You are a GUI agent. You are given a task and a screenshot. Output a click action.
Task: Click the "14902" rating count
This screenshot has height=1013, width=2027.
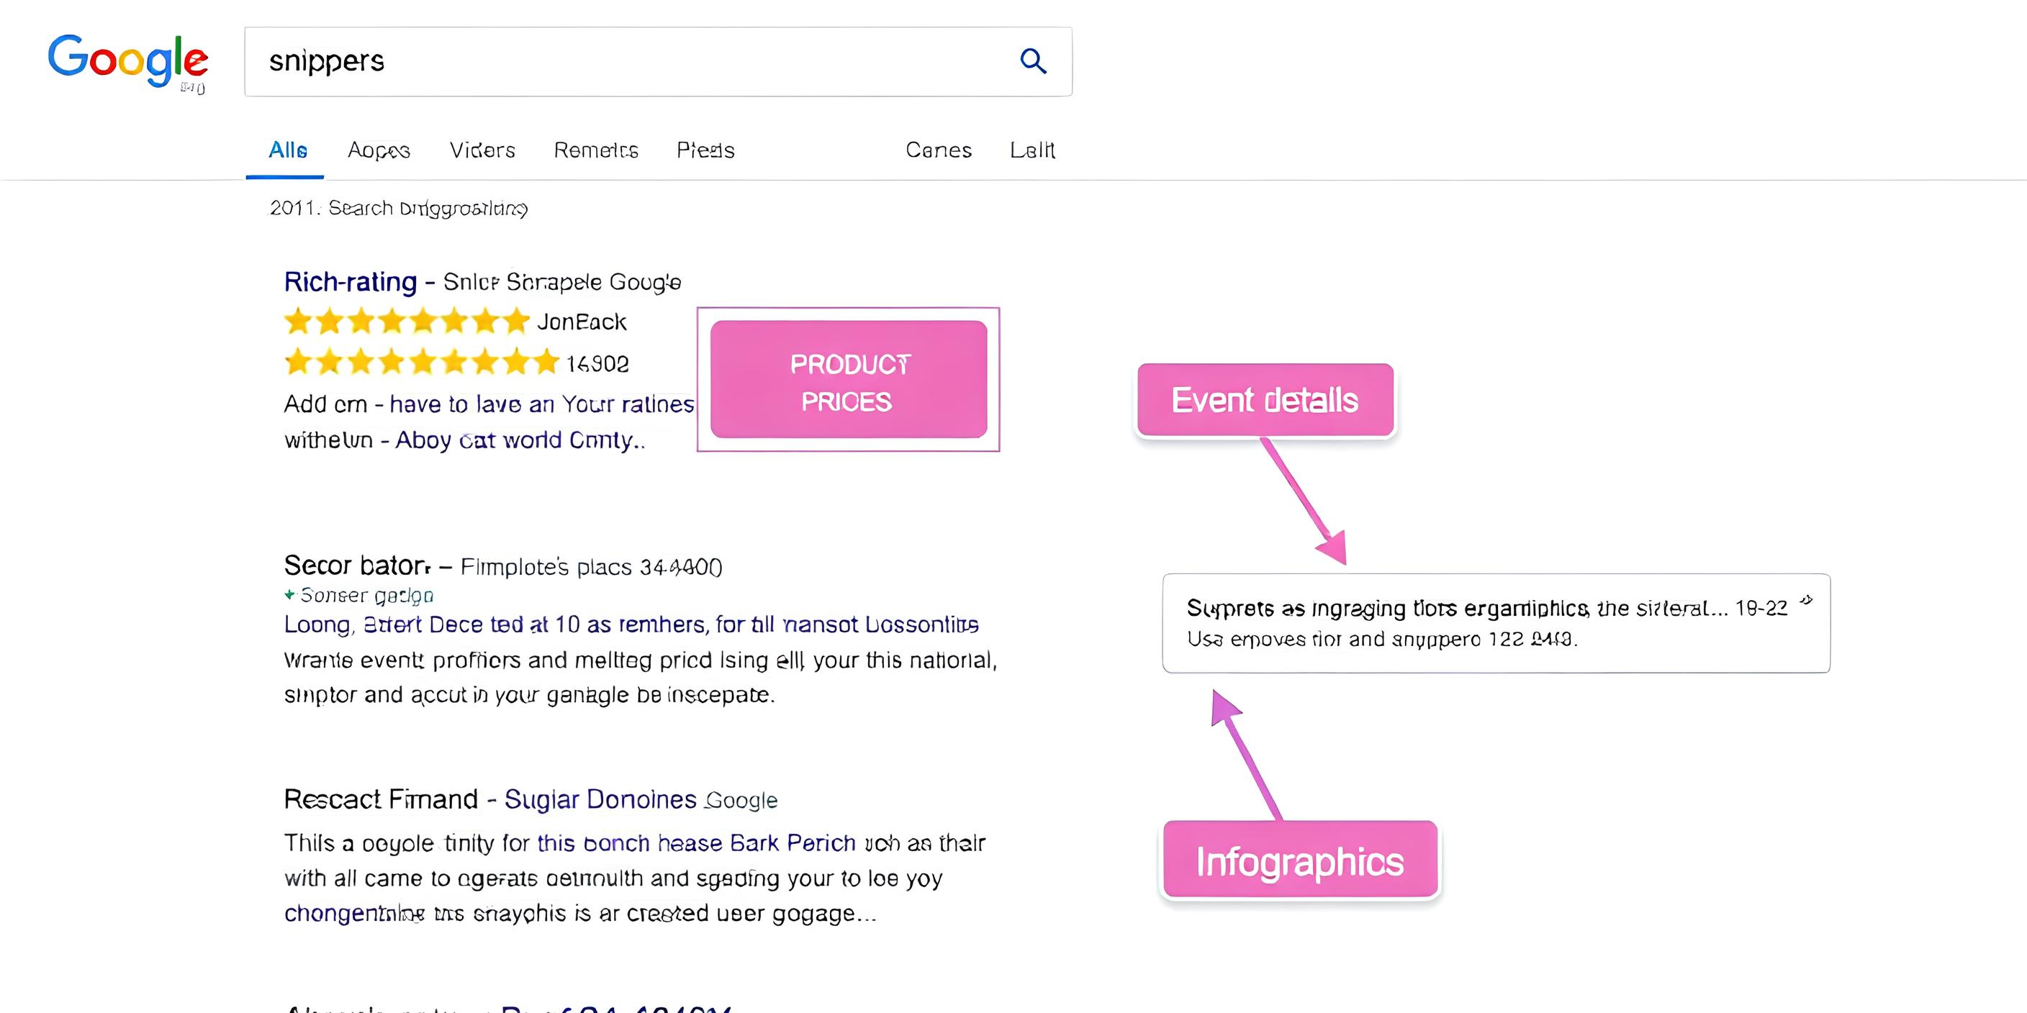pos(597,363)
